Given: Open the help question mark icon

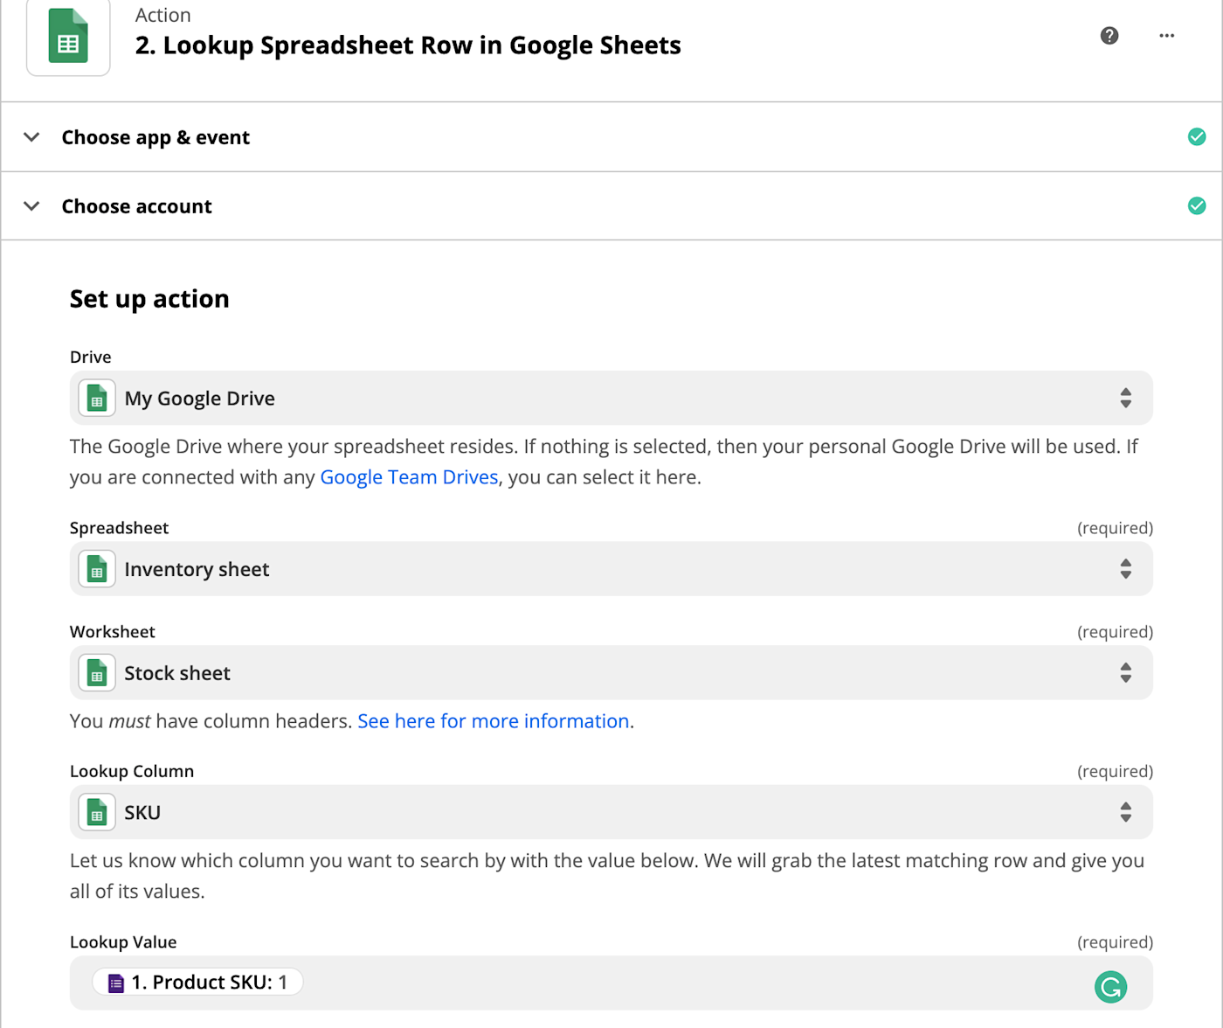Looking at the screenshot, I should click(1109, 36).
